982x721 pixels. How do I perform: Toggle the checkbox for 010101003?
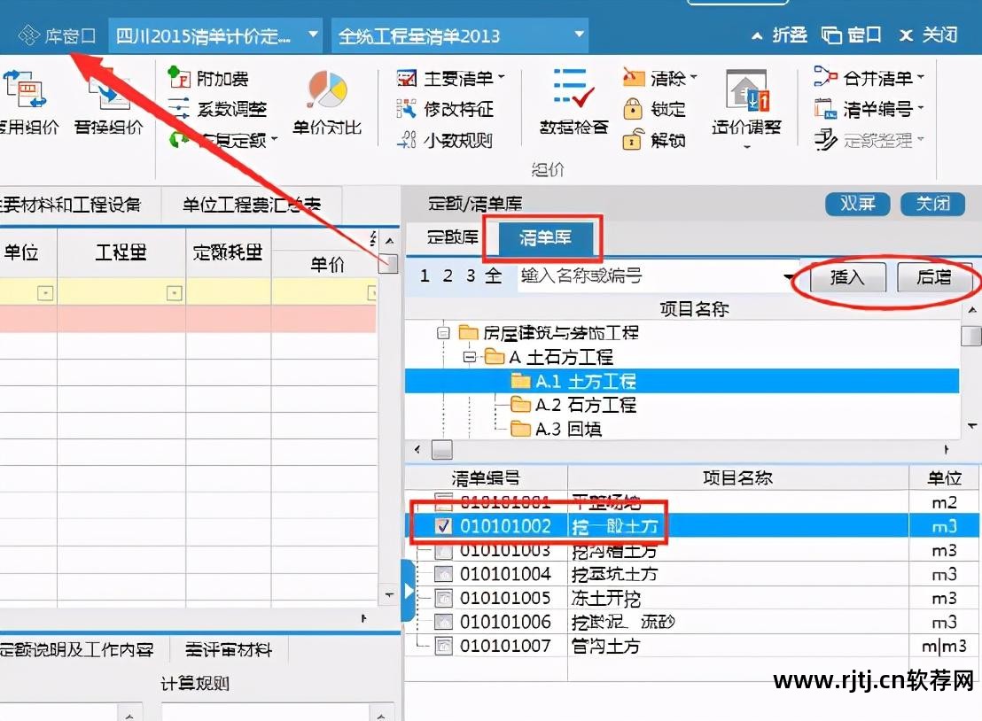(443, 551)
